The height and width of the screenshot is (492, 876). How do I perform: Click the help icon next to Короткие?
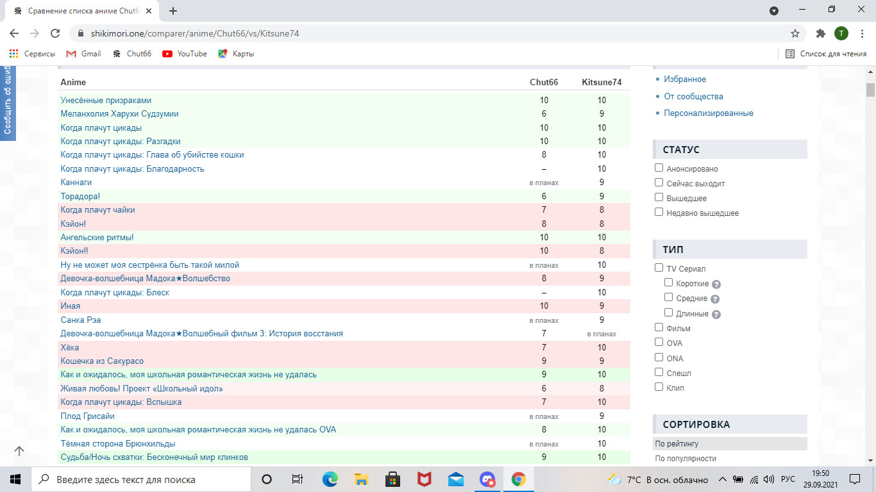click(x=716, y=284)
